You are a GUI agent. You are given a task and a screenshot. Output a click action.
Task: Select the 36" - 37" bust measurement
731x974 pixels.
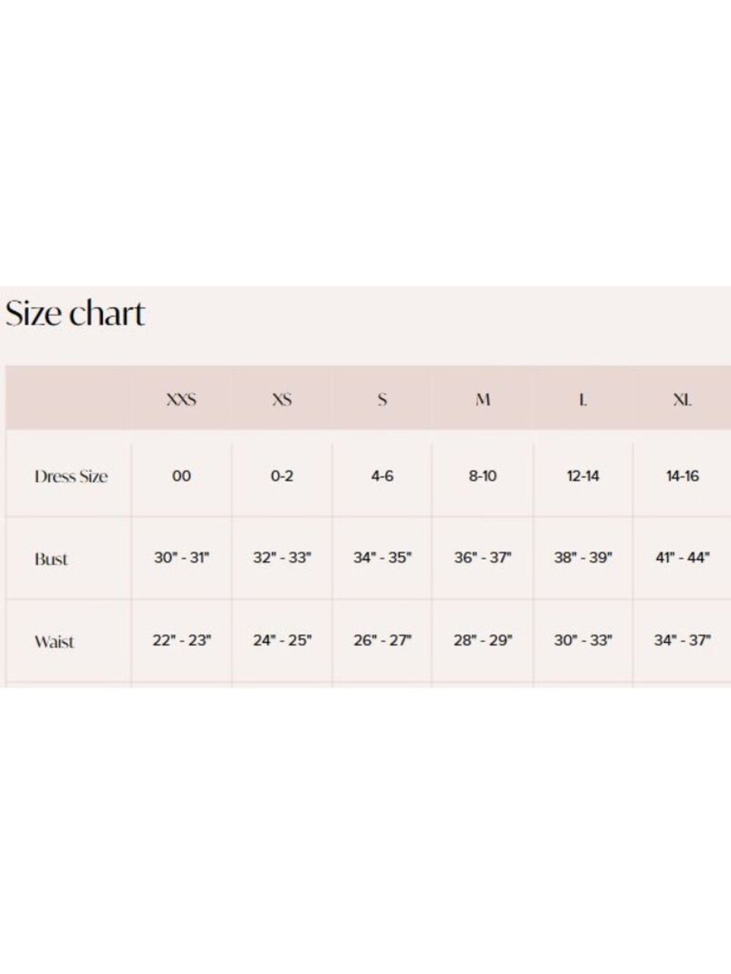click(482, 558)
